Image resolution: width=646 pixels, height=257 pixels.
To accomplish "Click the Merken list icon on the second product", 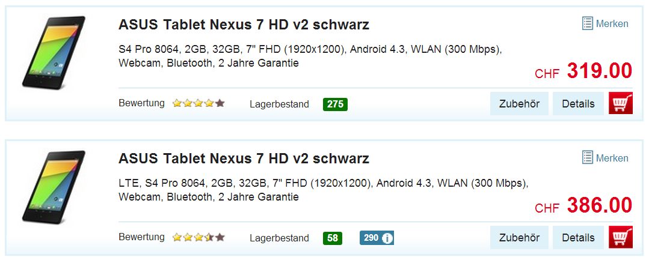I will pyautogui.click(x=588, y=157).
